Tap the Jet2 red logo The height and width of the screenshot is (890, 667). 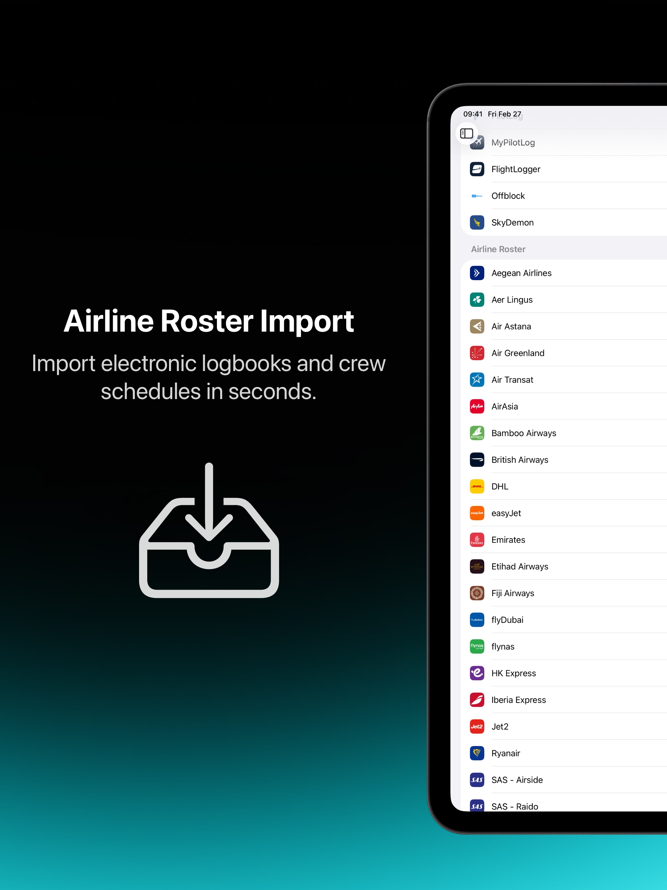(x=477, y=727)
